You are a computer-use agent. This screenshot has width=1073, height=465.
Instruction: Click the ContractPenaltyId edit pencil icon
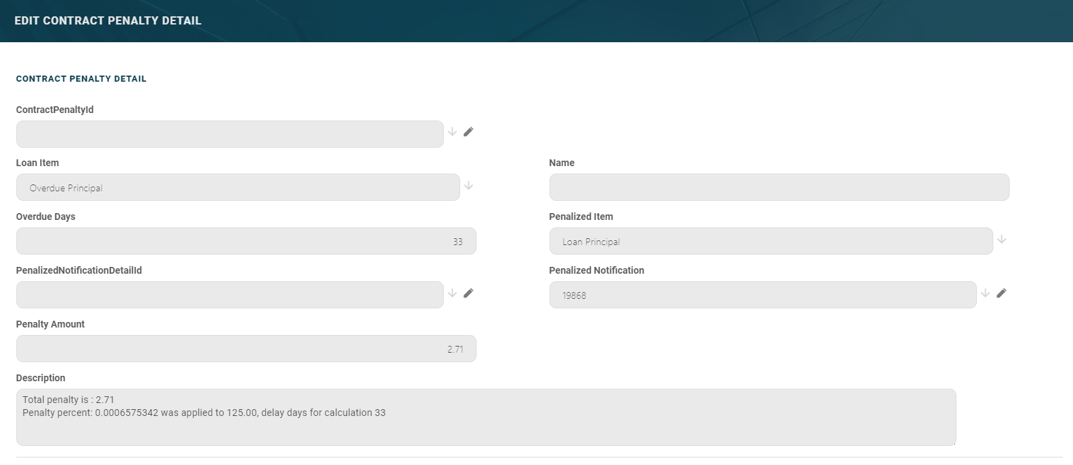[x=468, y=132]
